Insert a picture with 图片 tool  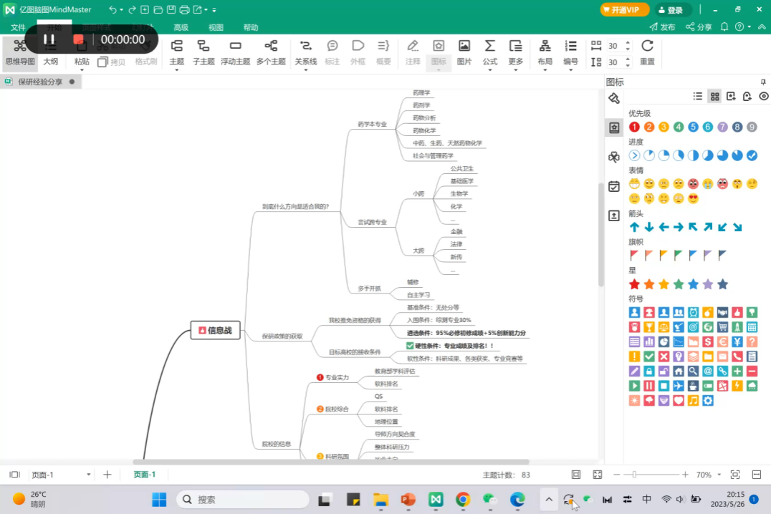(464, 52)
